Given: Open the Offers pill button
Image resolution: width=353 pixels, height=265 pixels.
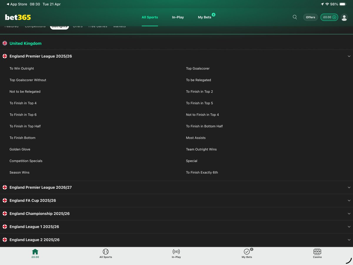Looking at the screenshot, I should 310,17.
